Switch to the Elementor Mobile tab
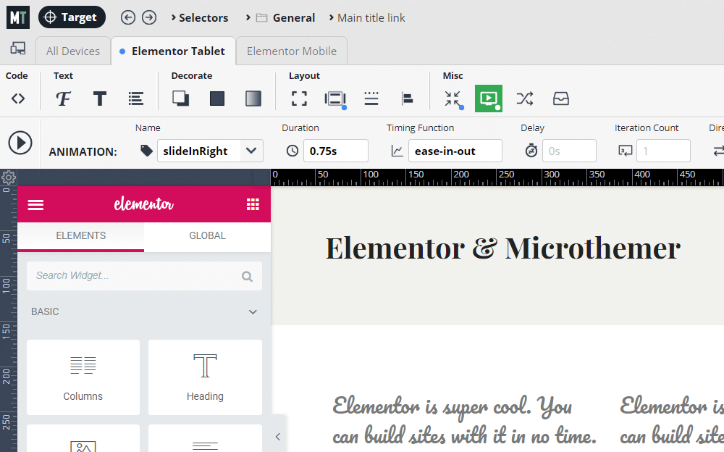This screenshot has height=452, width=724. pyautogui.click(x=291, y=51)
